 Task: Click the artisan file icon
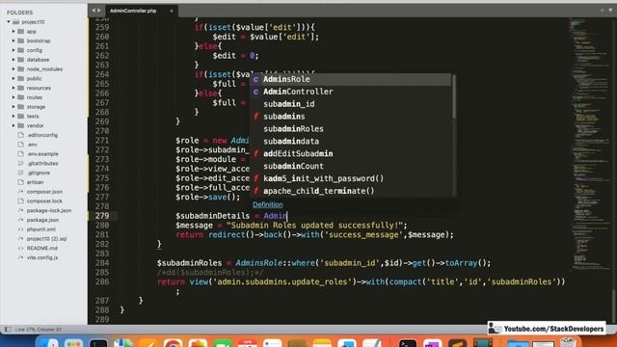pyautogui.click(x=21, y=182)
